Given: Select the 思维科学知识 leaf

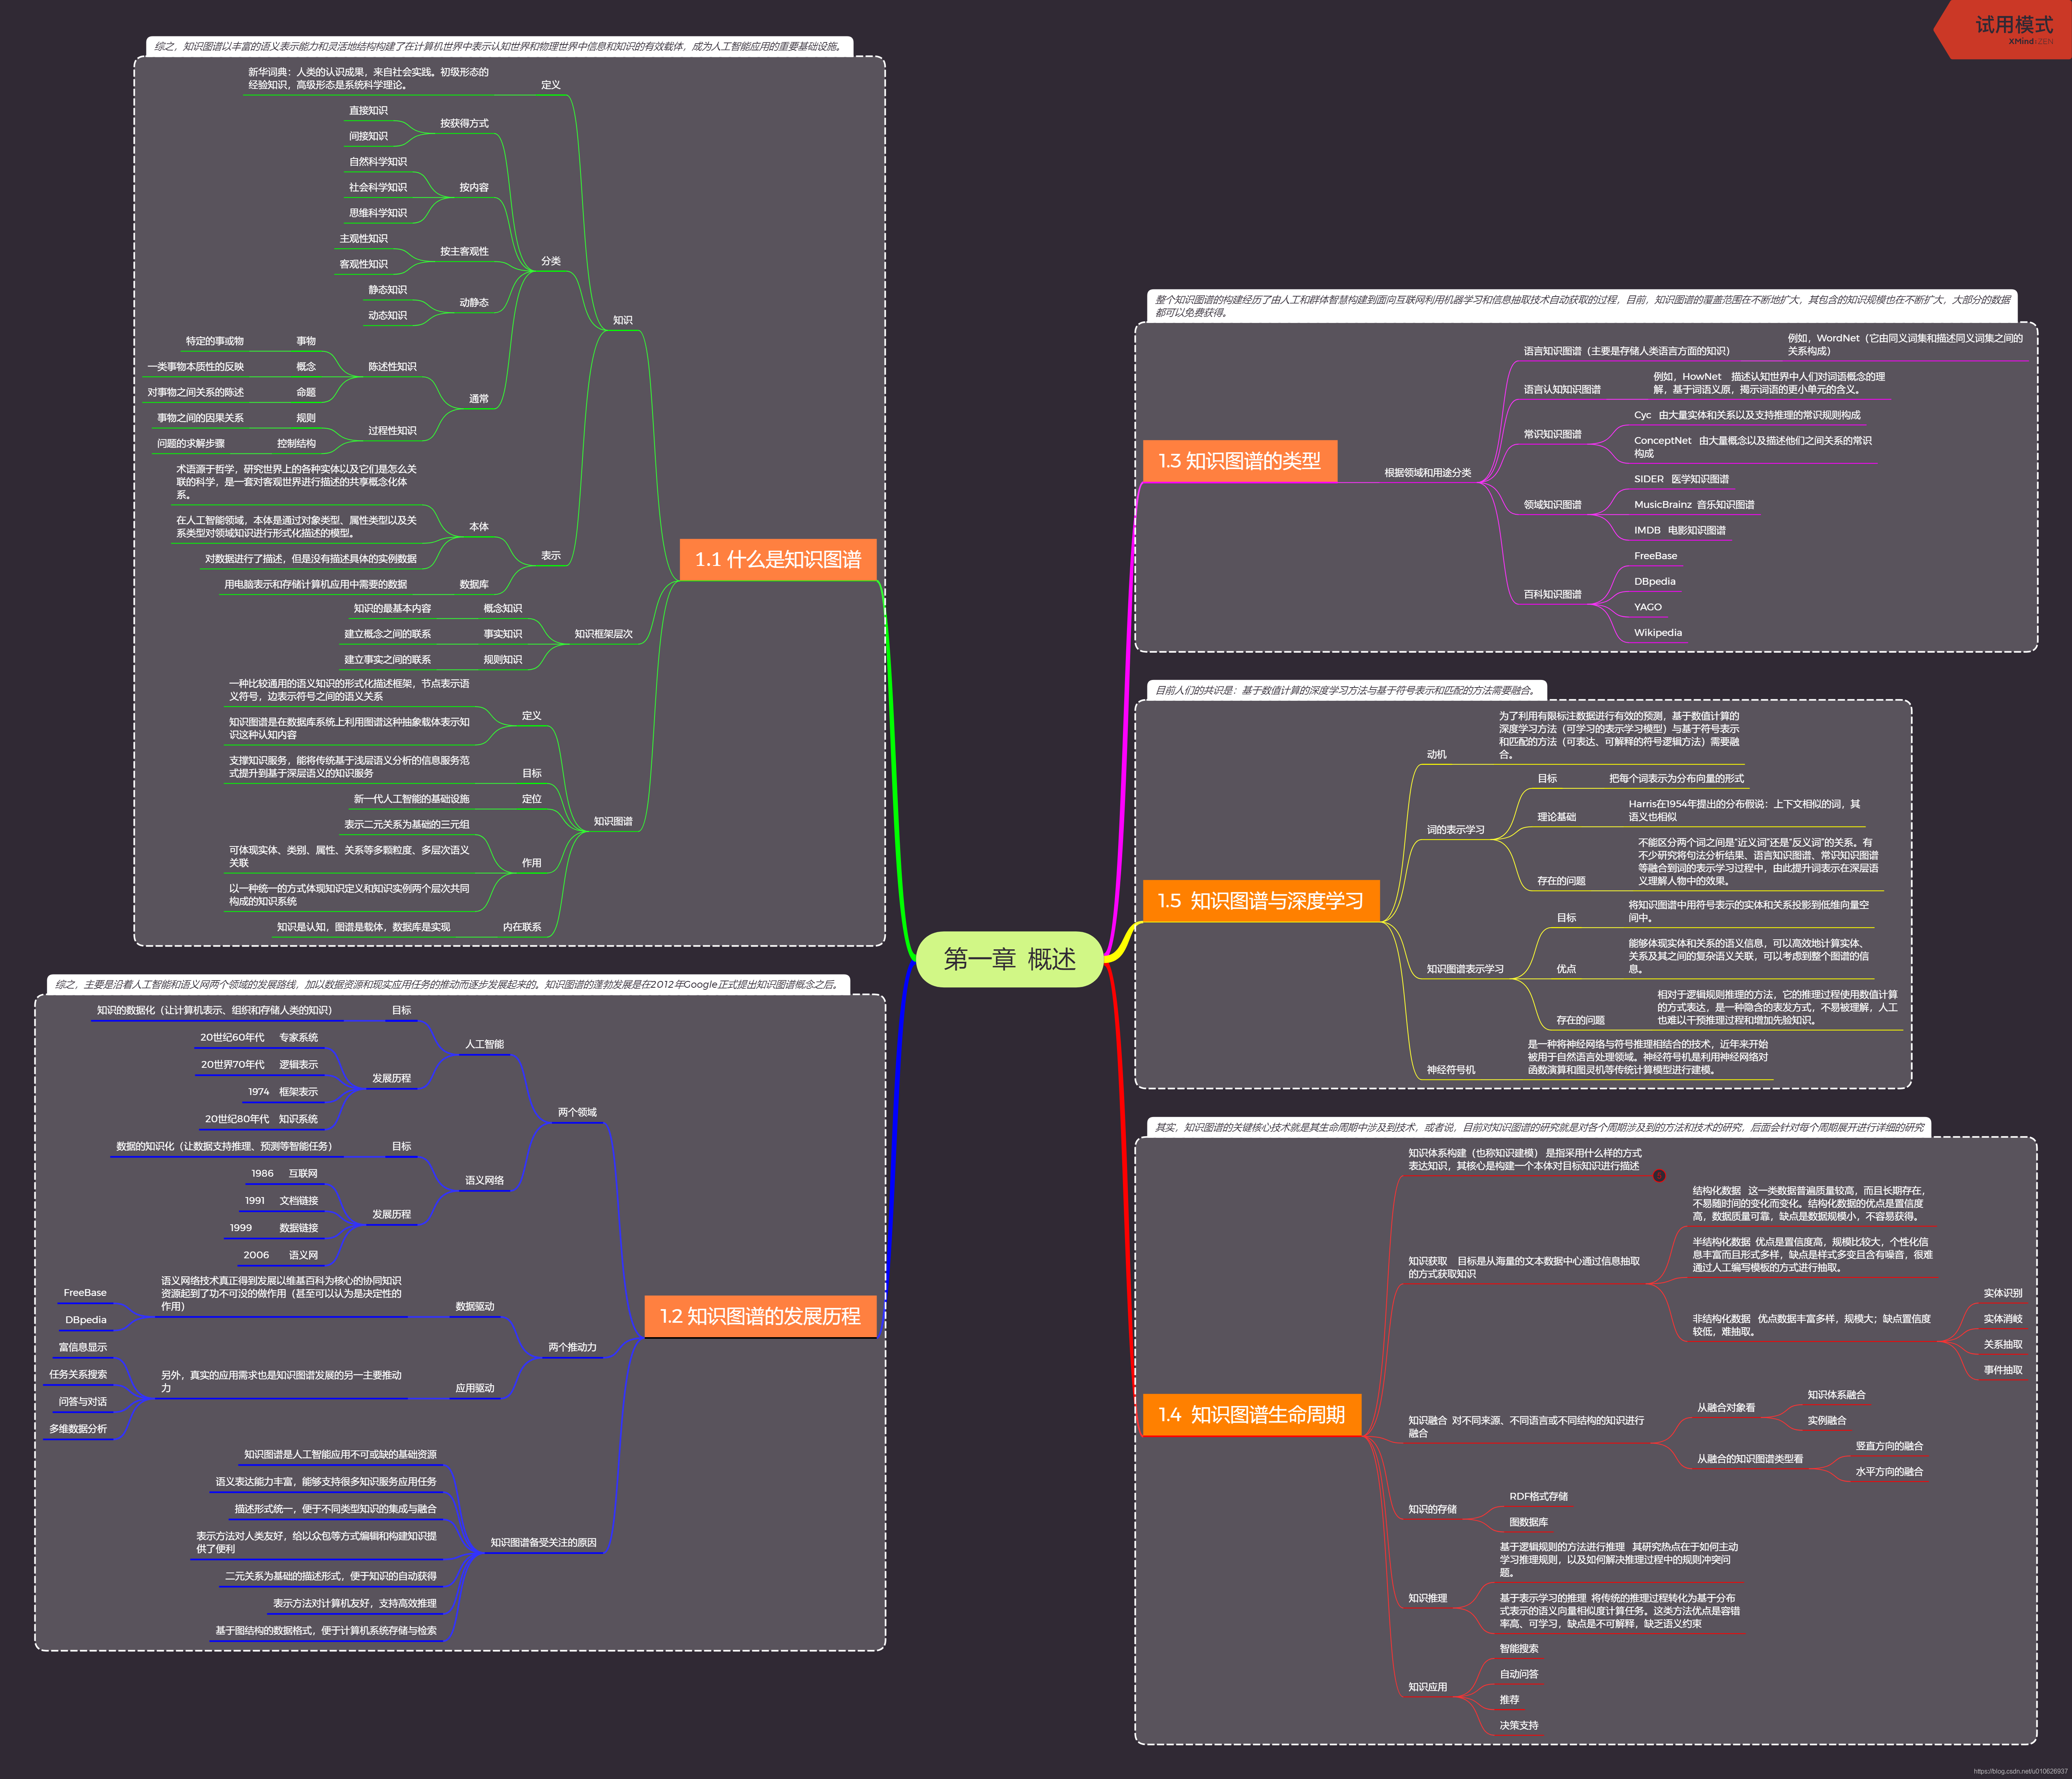Looking at the screenshot, I should coord(378,213).
